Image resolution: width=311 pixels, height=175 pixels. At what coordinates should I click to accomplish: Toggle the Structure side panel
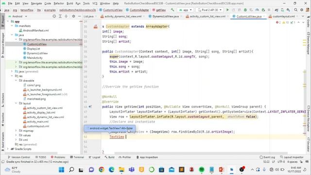2,100
